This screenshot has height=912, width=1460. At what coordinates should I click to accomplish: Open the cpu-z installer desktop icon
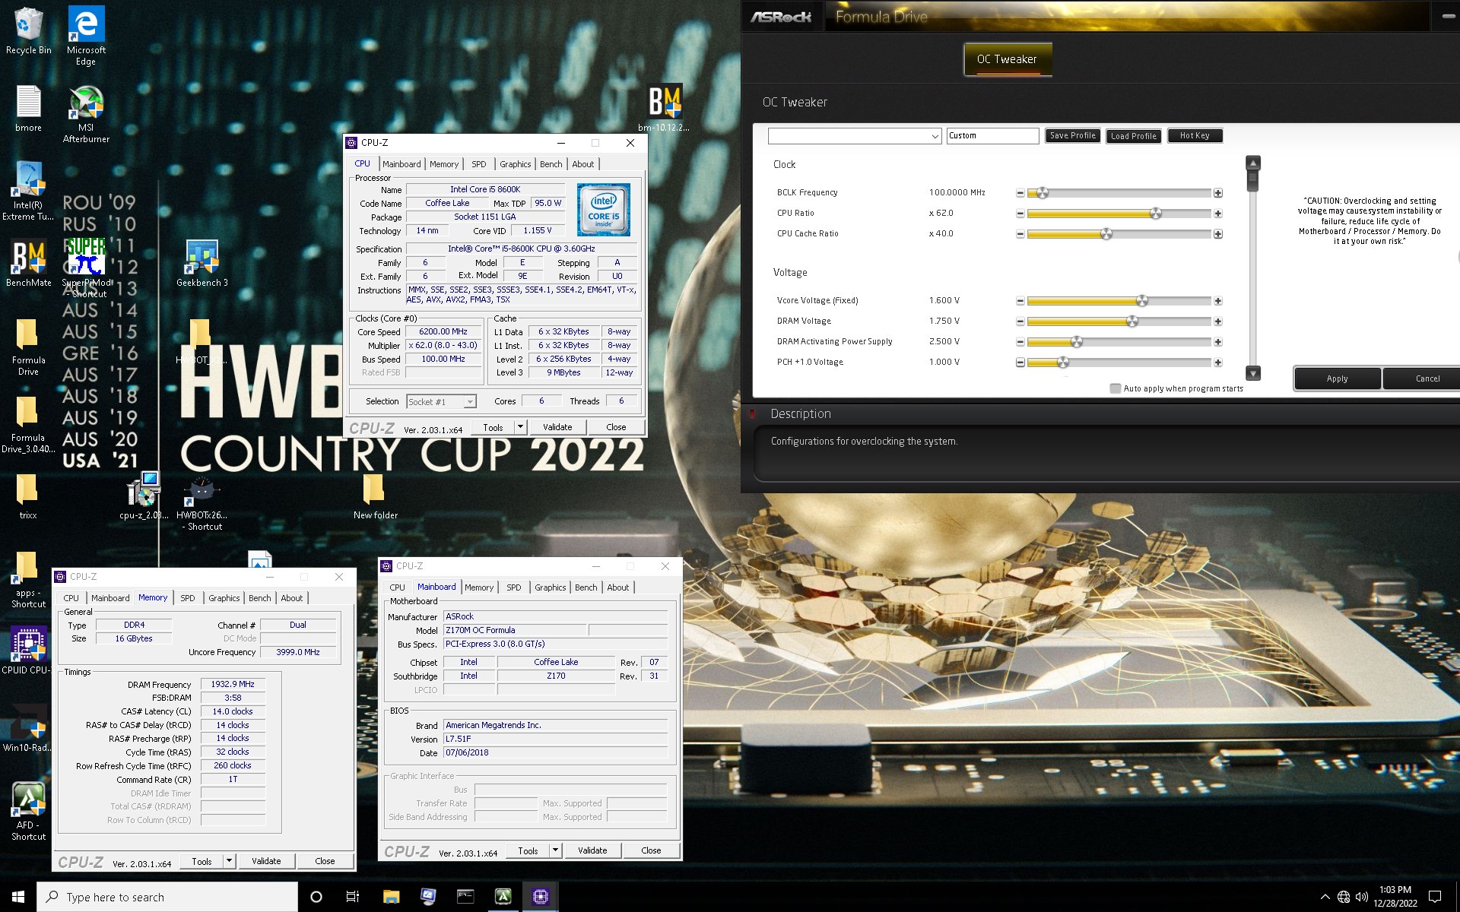click(144, 496)
